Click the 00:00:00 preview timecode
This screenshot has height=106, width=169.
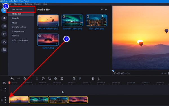tap(119, 73)
